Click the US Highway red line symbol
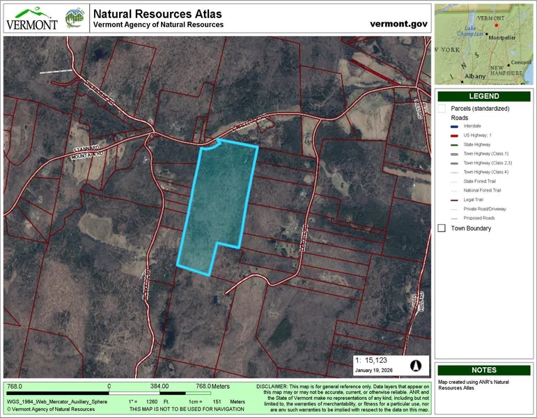 [x=453, y=135]
